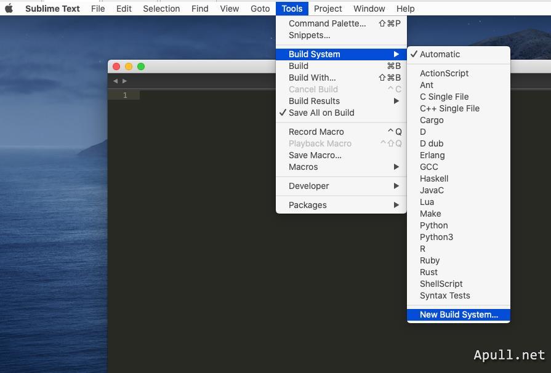Select JavaC build system
This screenshot has width=551, height=373.
(x=459, y=190)
